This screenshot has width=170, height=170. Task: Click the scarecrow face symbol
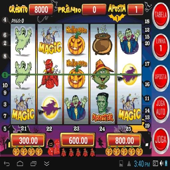(x=103, y=74)
